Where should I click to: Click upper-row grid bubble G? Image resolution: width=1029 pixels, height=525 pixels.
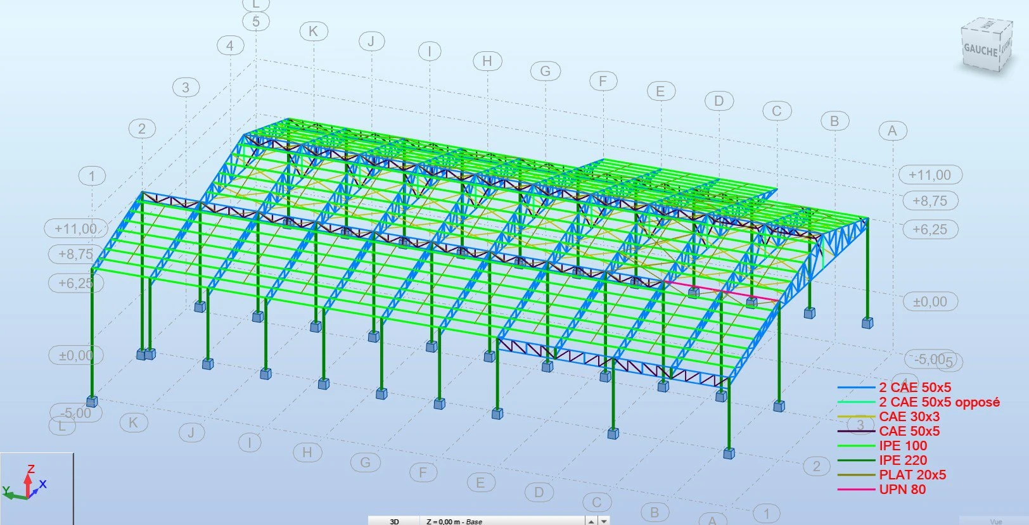point(545,72)
